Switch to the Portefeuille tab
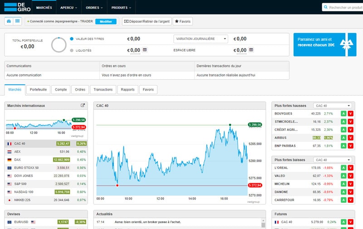This screenshot has height=229, width=363. [x=38, y=90]
